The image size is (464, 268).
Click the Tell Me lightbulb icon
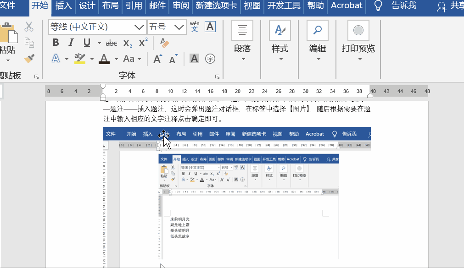pos(378,5)
